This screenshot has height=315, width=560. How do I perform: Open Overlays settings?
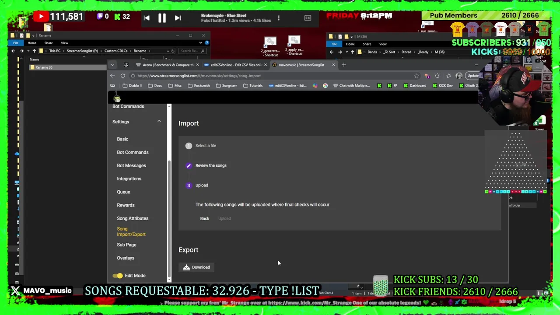tap(126, 258)
